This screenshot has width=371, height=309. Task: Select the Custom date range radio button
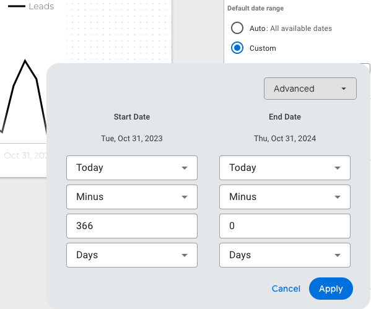237,48
